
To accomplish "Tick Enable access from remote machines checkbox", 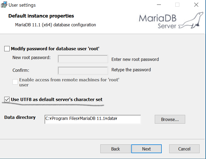I will click(x=15, y=82).
